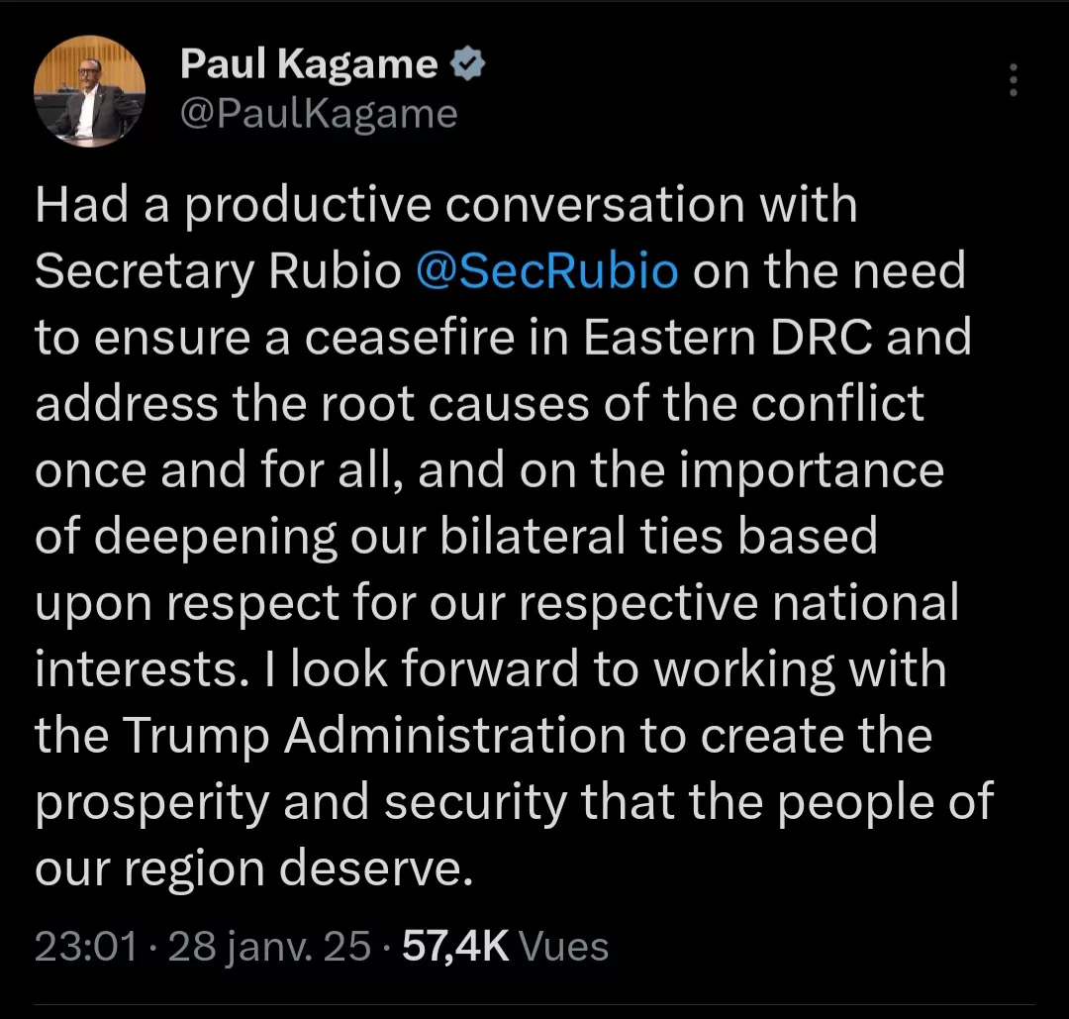Click the 23:01 post timestamp
1069x1019 pixels.
(x=85, y=948)
